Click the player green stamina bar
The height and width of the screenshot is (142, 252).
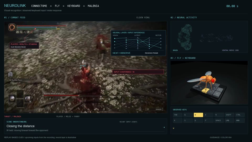pyautogui.click(x=38, y=29)
